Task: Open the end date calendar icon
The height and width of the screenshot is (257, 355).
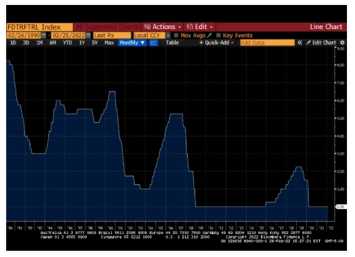Action: pyautogui.click(x=89, y=35)
